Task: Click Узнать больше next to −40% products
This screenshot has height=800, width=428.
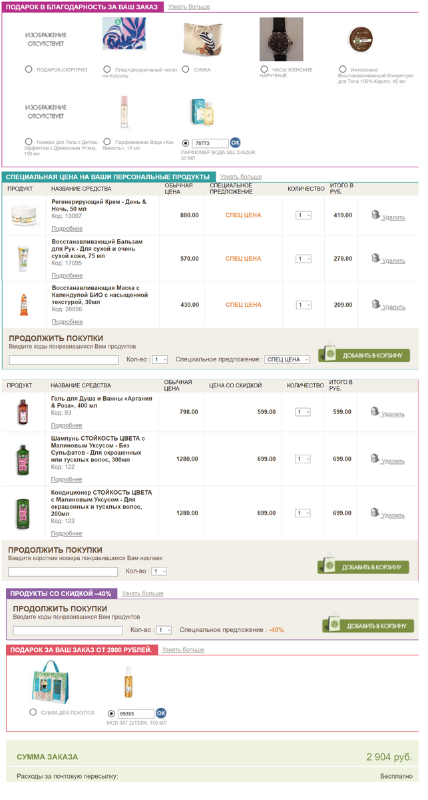Action: tap(142, 593)
